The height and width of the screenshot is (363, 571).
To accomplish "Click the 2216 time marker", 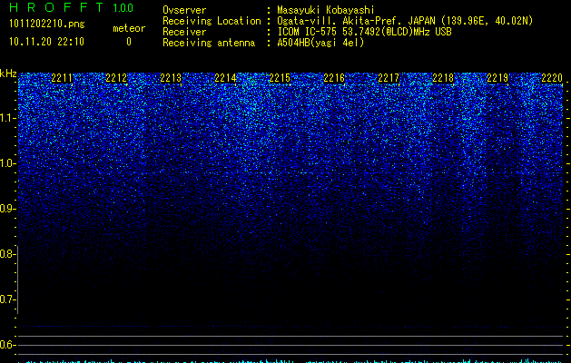I will point(334,78).
